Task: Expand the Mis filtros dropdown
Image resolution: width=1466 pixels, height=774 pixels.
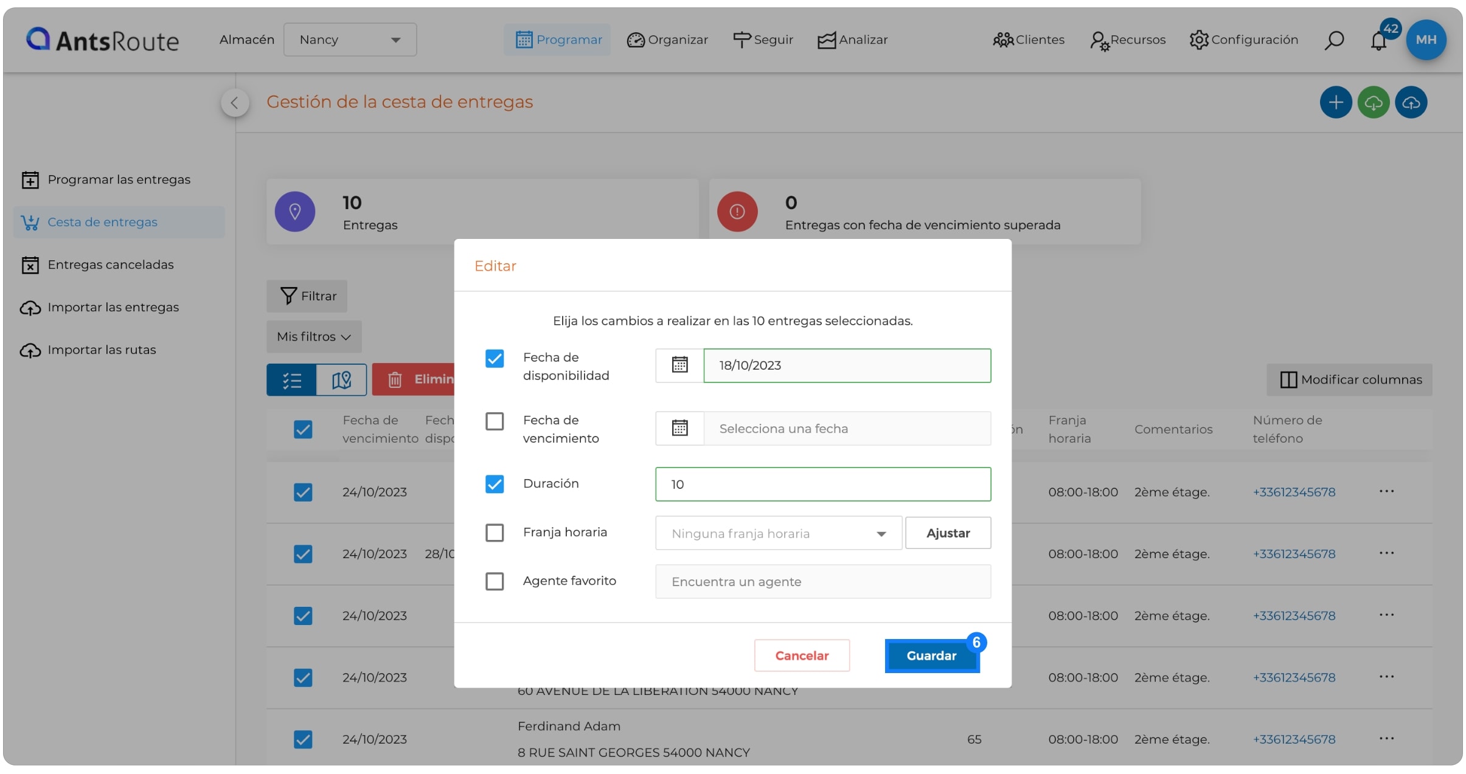Action: pyautogui.click(x=314, y=337)
